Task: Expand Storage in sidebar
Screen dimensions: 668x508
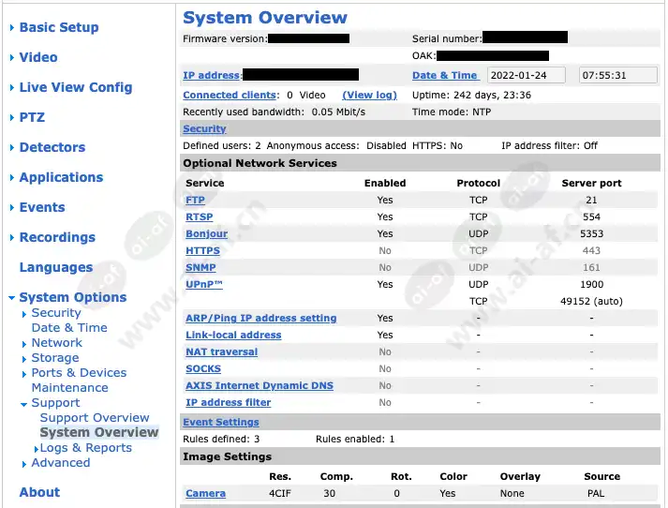Action: pyautogui.click(x=55, y=357)
